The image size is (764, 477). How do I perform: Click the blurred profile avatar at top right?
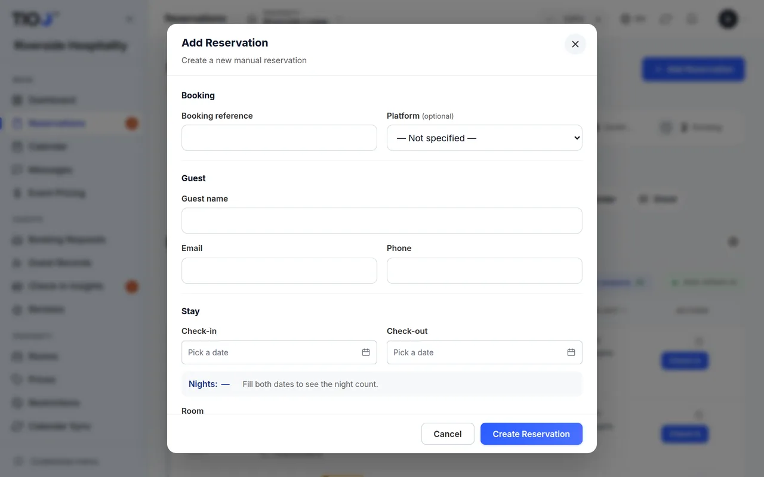[x=728, y=19]
